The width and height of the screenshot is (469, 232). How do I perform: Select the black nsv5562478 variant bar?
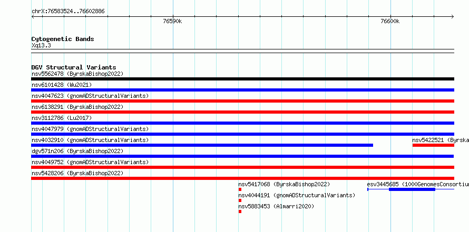click(242, 79)
